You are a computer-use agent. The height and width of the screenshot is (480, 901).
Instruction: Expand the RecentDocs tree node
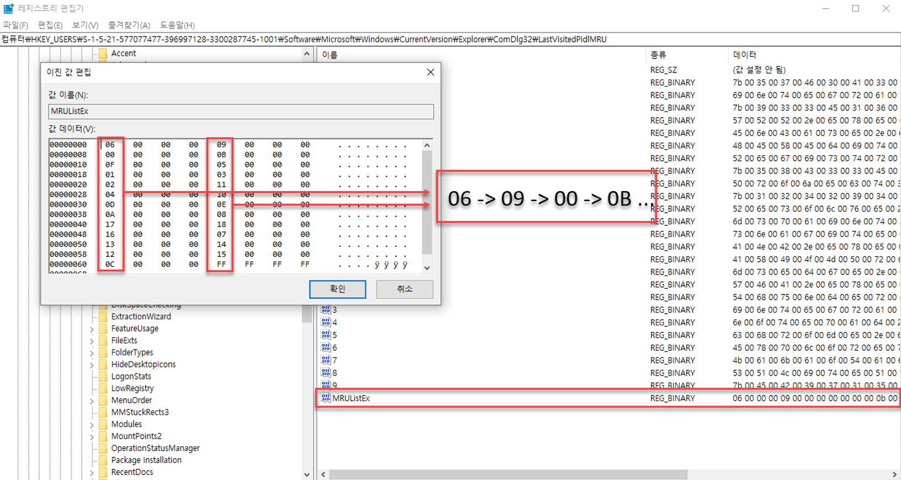(92, 472)
